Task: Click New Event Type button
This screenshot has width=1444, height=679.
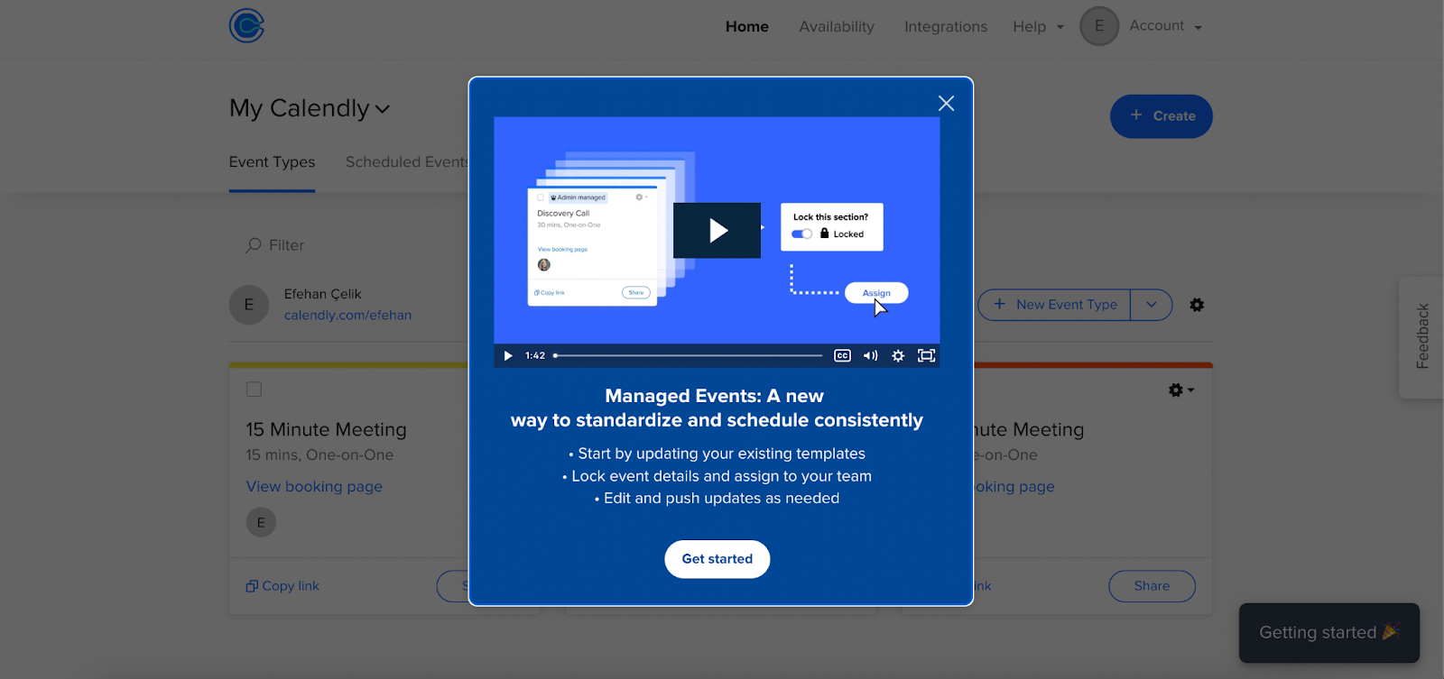Action: pyautogui.click(x=1054, y=305)
